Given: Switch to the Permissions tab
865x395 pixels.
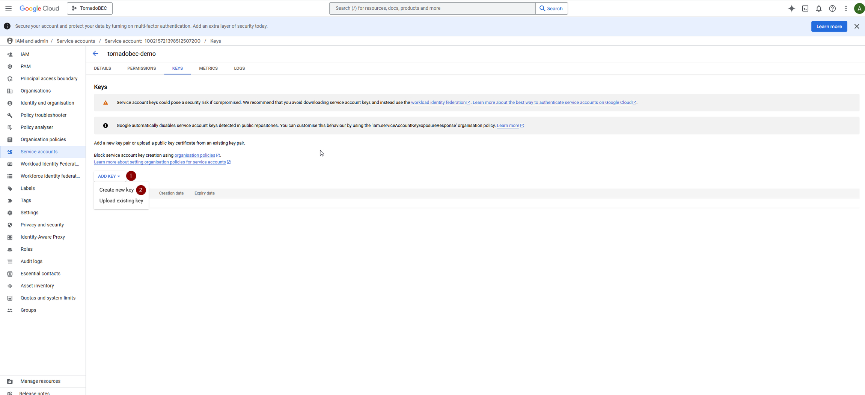Looking at the screenshot, I should pyautogui.click(x=142, y=68).
